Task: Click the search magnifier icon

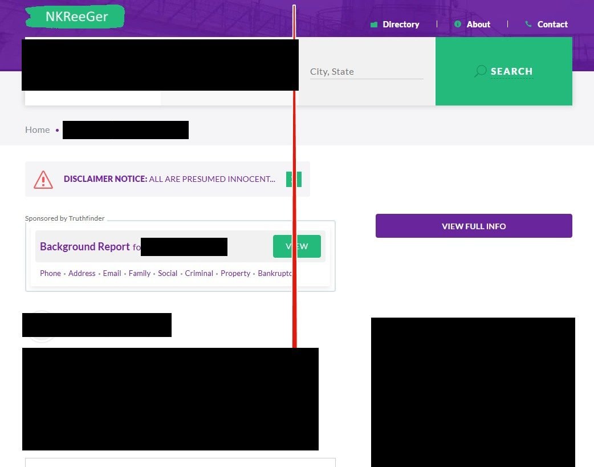Action: [x=481, y=71]
